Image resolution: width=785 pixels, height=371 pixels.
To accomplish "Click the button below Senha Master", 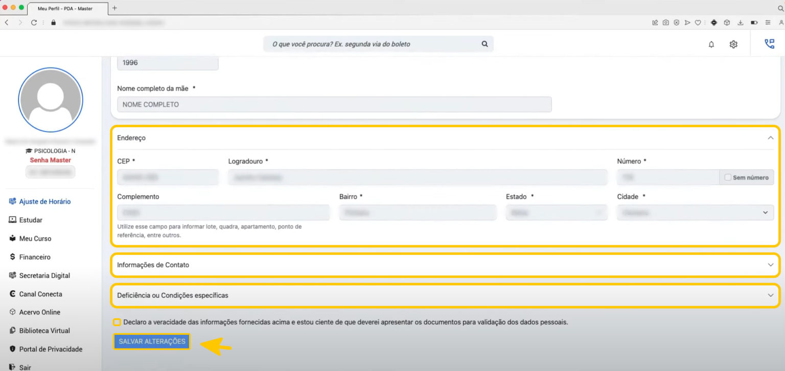I will 50,172.
